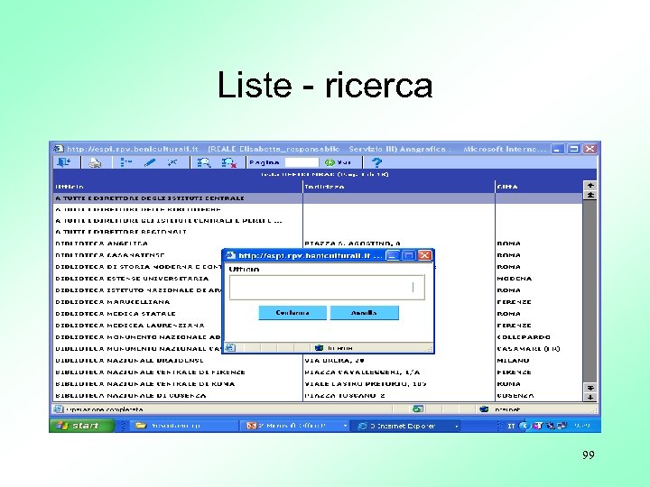650x487 pixels.
Task: Click the scroll-to-top arrow below up arrow
Action: pos(590,195)
